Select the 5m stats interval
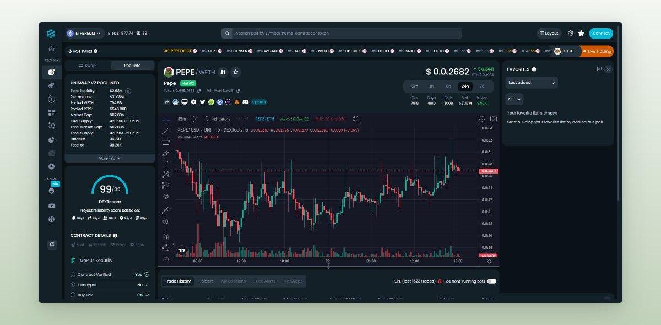Viewport: 661px width, 325px height. pos(415,86)
